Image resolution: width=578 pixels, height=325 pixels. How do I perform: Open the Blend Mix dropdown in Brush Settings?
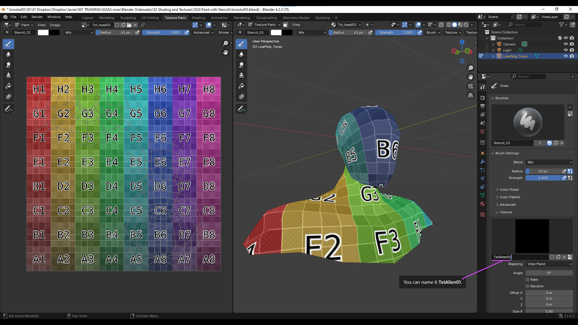[549, 162]
